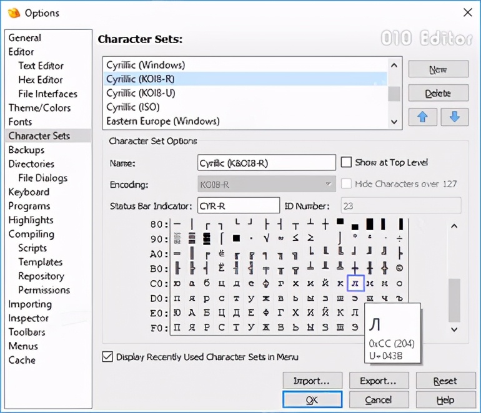
Task: Click the Cancel button
Action: (379, 399)
